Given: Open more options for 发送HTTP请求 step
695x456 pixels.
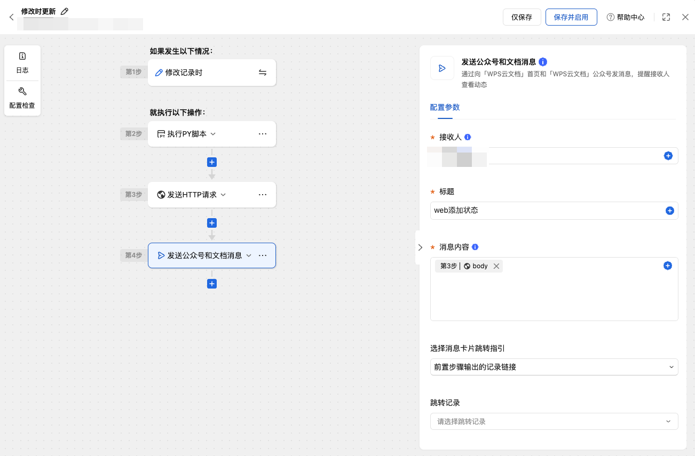Looking at the screenshot, I should point(263,195).
